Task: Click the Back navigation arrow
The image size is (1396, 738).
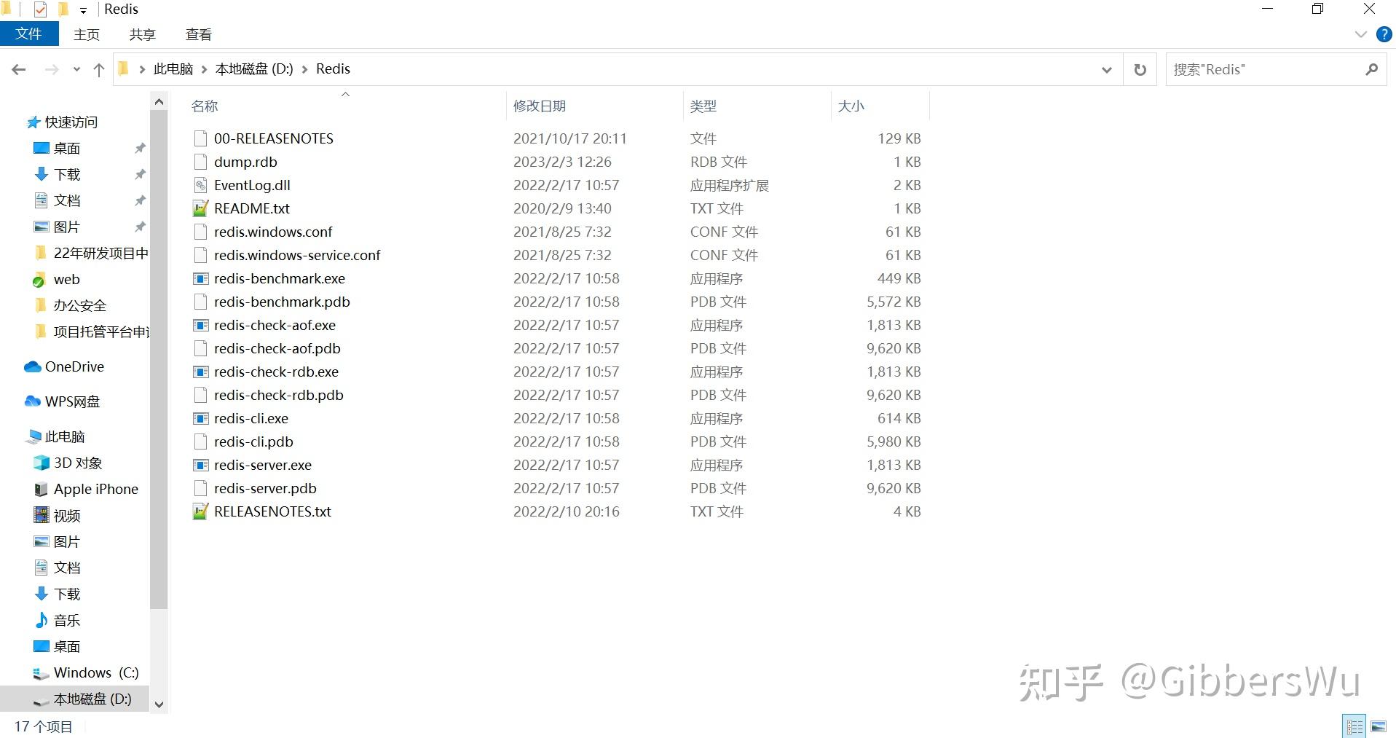Action: [x=18, y=68]
